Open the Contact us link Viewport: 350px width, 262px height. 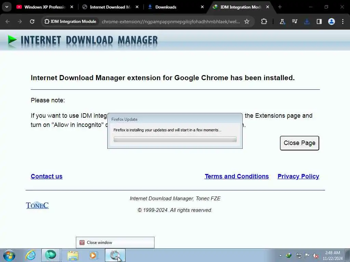(x=46, y=176)
